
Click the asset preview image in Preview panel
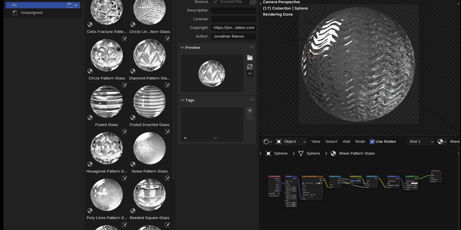click(212, 74)
